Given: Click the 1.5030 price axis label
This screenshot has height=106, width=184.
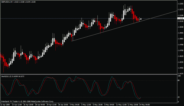Looking at the screenshot, I should (x=181, y=27).
